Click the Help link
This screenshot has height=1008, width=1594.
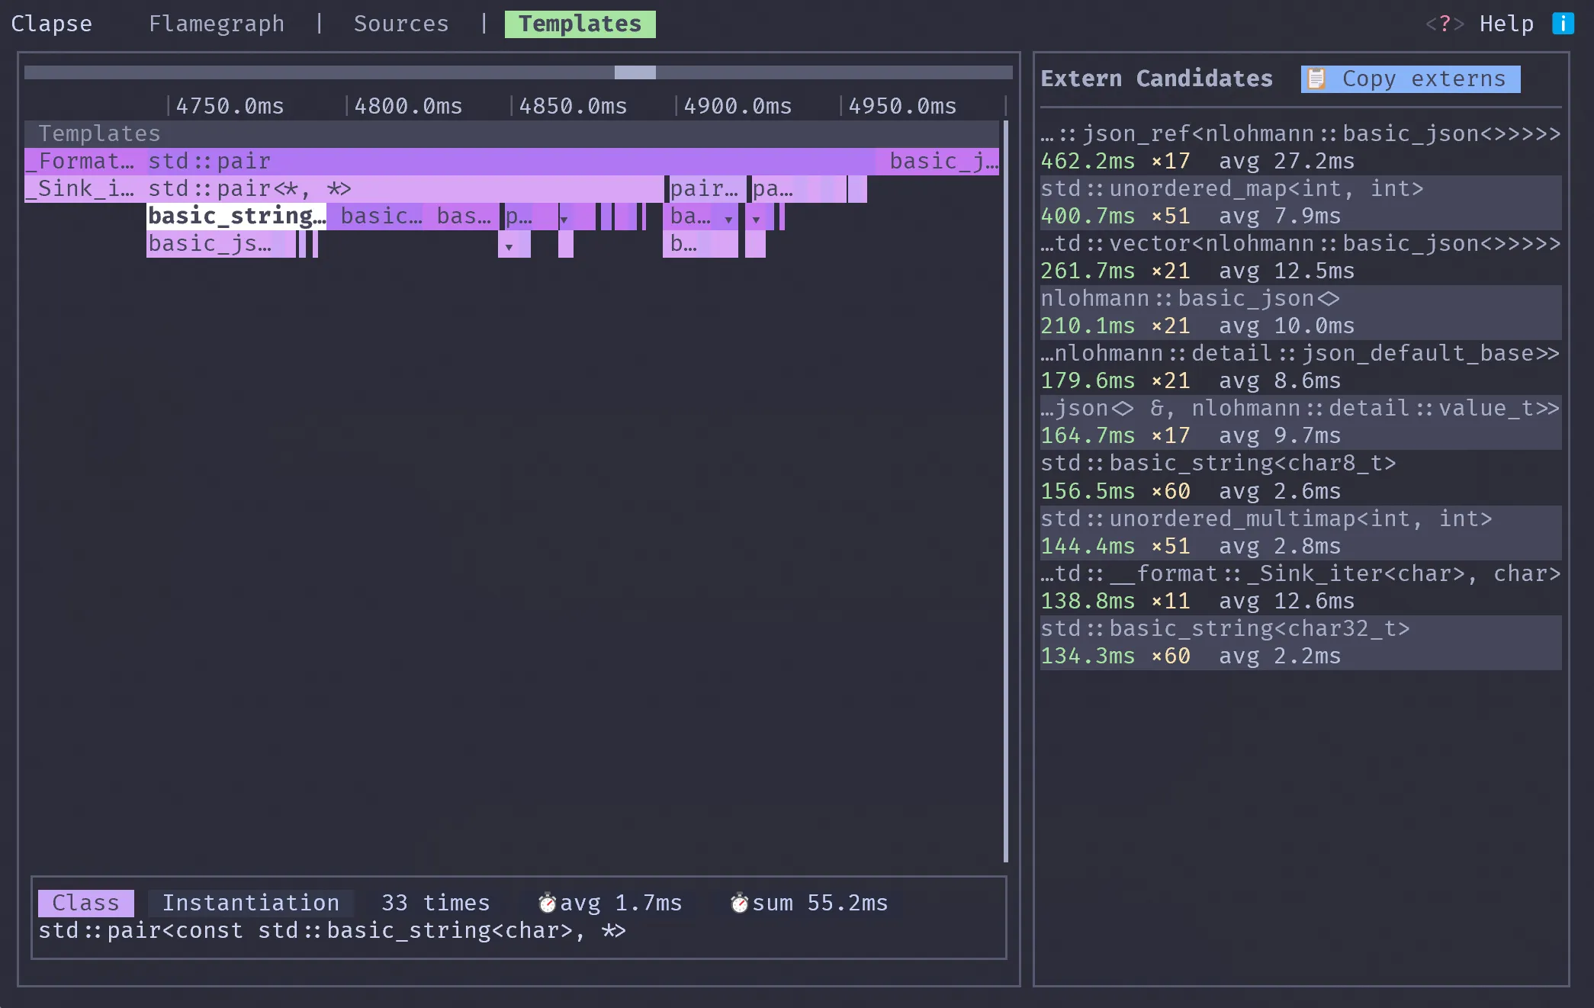(x=1506, y=24)
